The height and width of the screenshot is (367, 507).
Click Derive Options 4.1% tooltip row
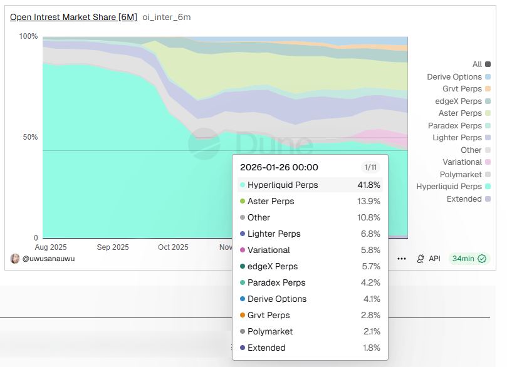(310, 299)
